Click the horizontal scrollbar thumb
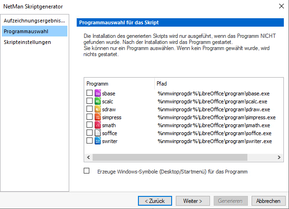The width and height of the screenshot is (289, 209). (170, 157)
